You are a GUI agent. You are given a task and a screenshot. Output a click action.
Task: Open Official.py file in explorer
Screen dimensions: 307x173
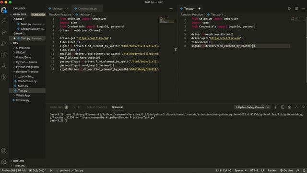[27, 100]
